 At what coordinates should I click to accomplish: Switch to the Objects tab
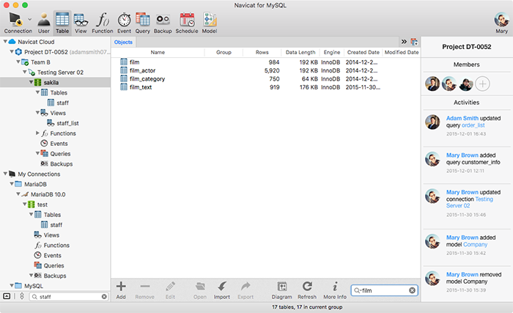click(x=123, y=42)
